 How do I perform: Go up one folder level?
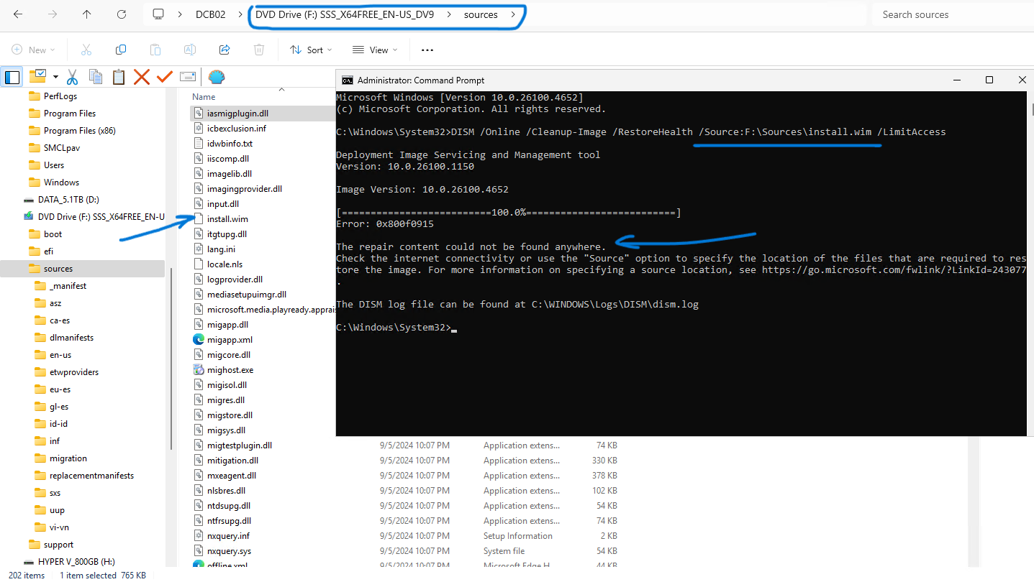pos(87,14)
